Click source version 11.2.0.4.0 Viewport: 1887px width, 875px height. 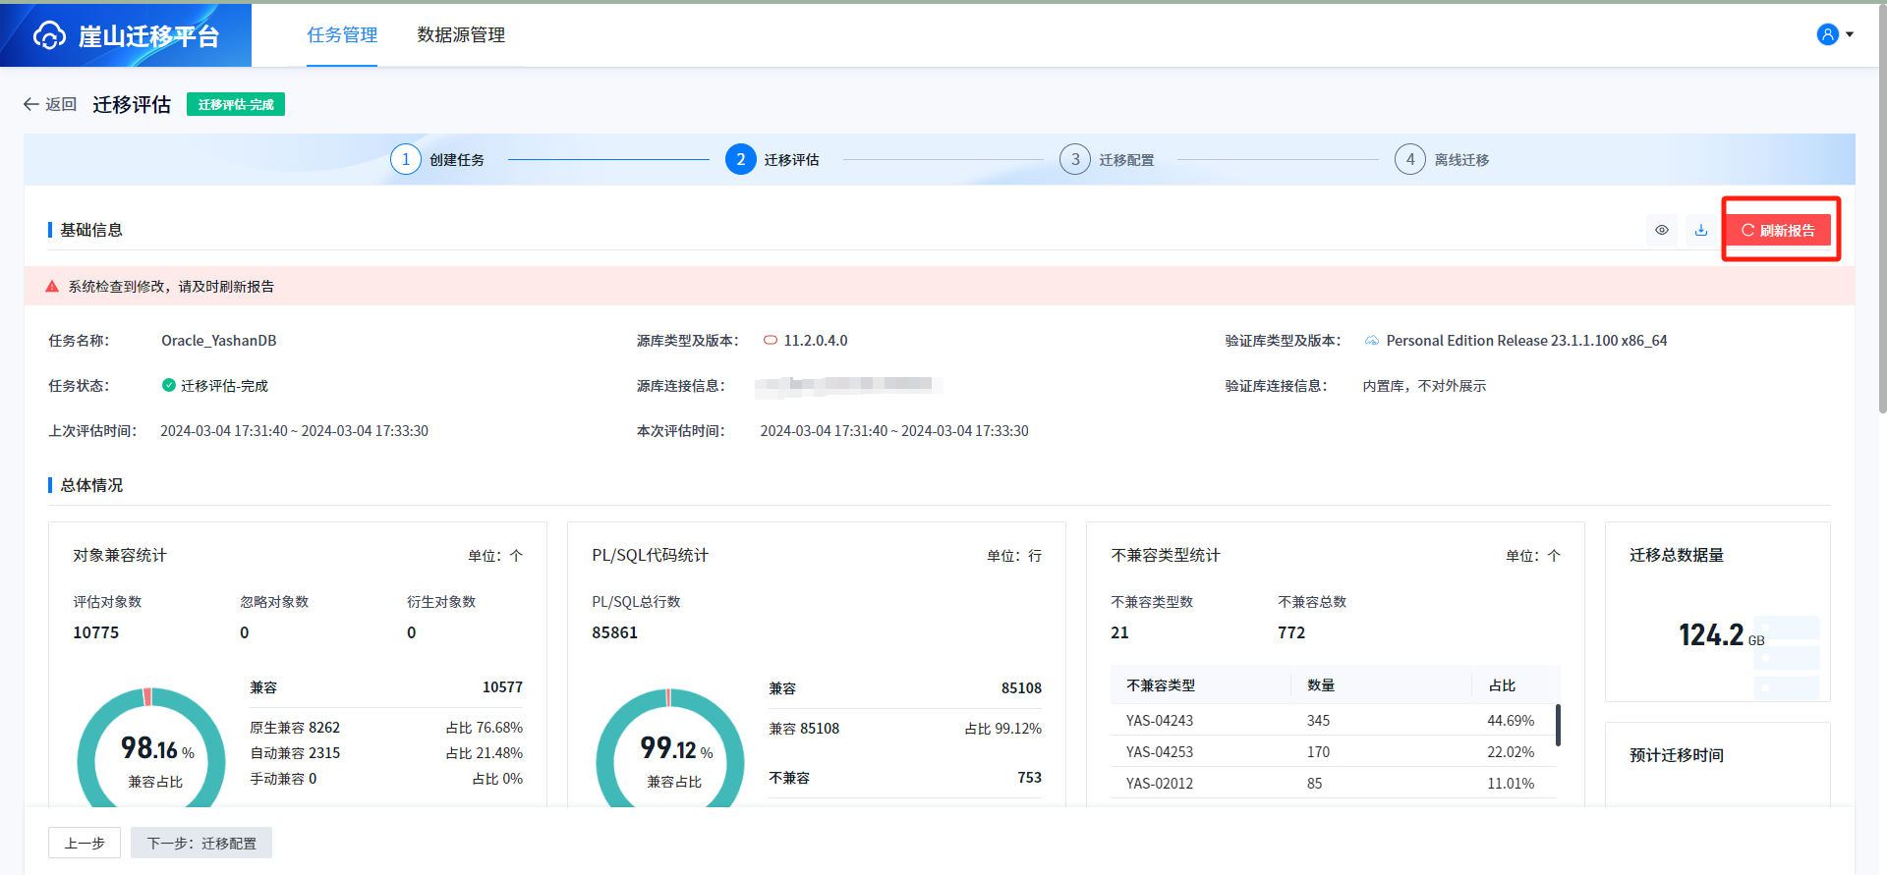pos(816,341)
